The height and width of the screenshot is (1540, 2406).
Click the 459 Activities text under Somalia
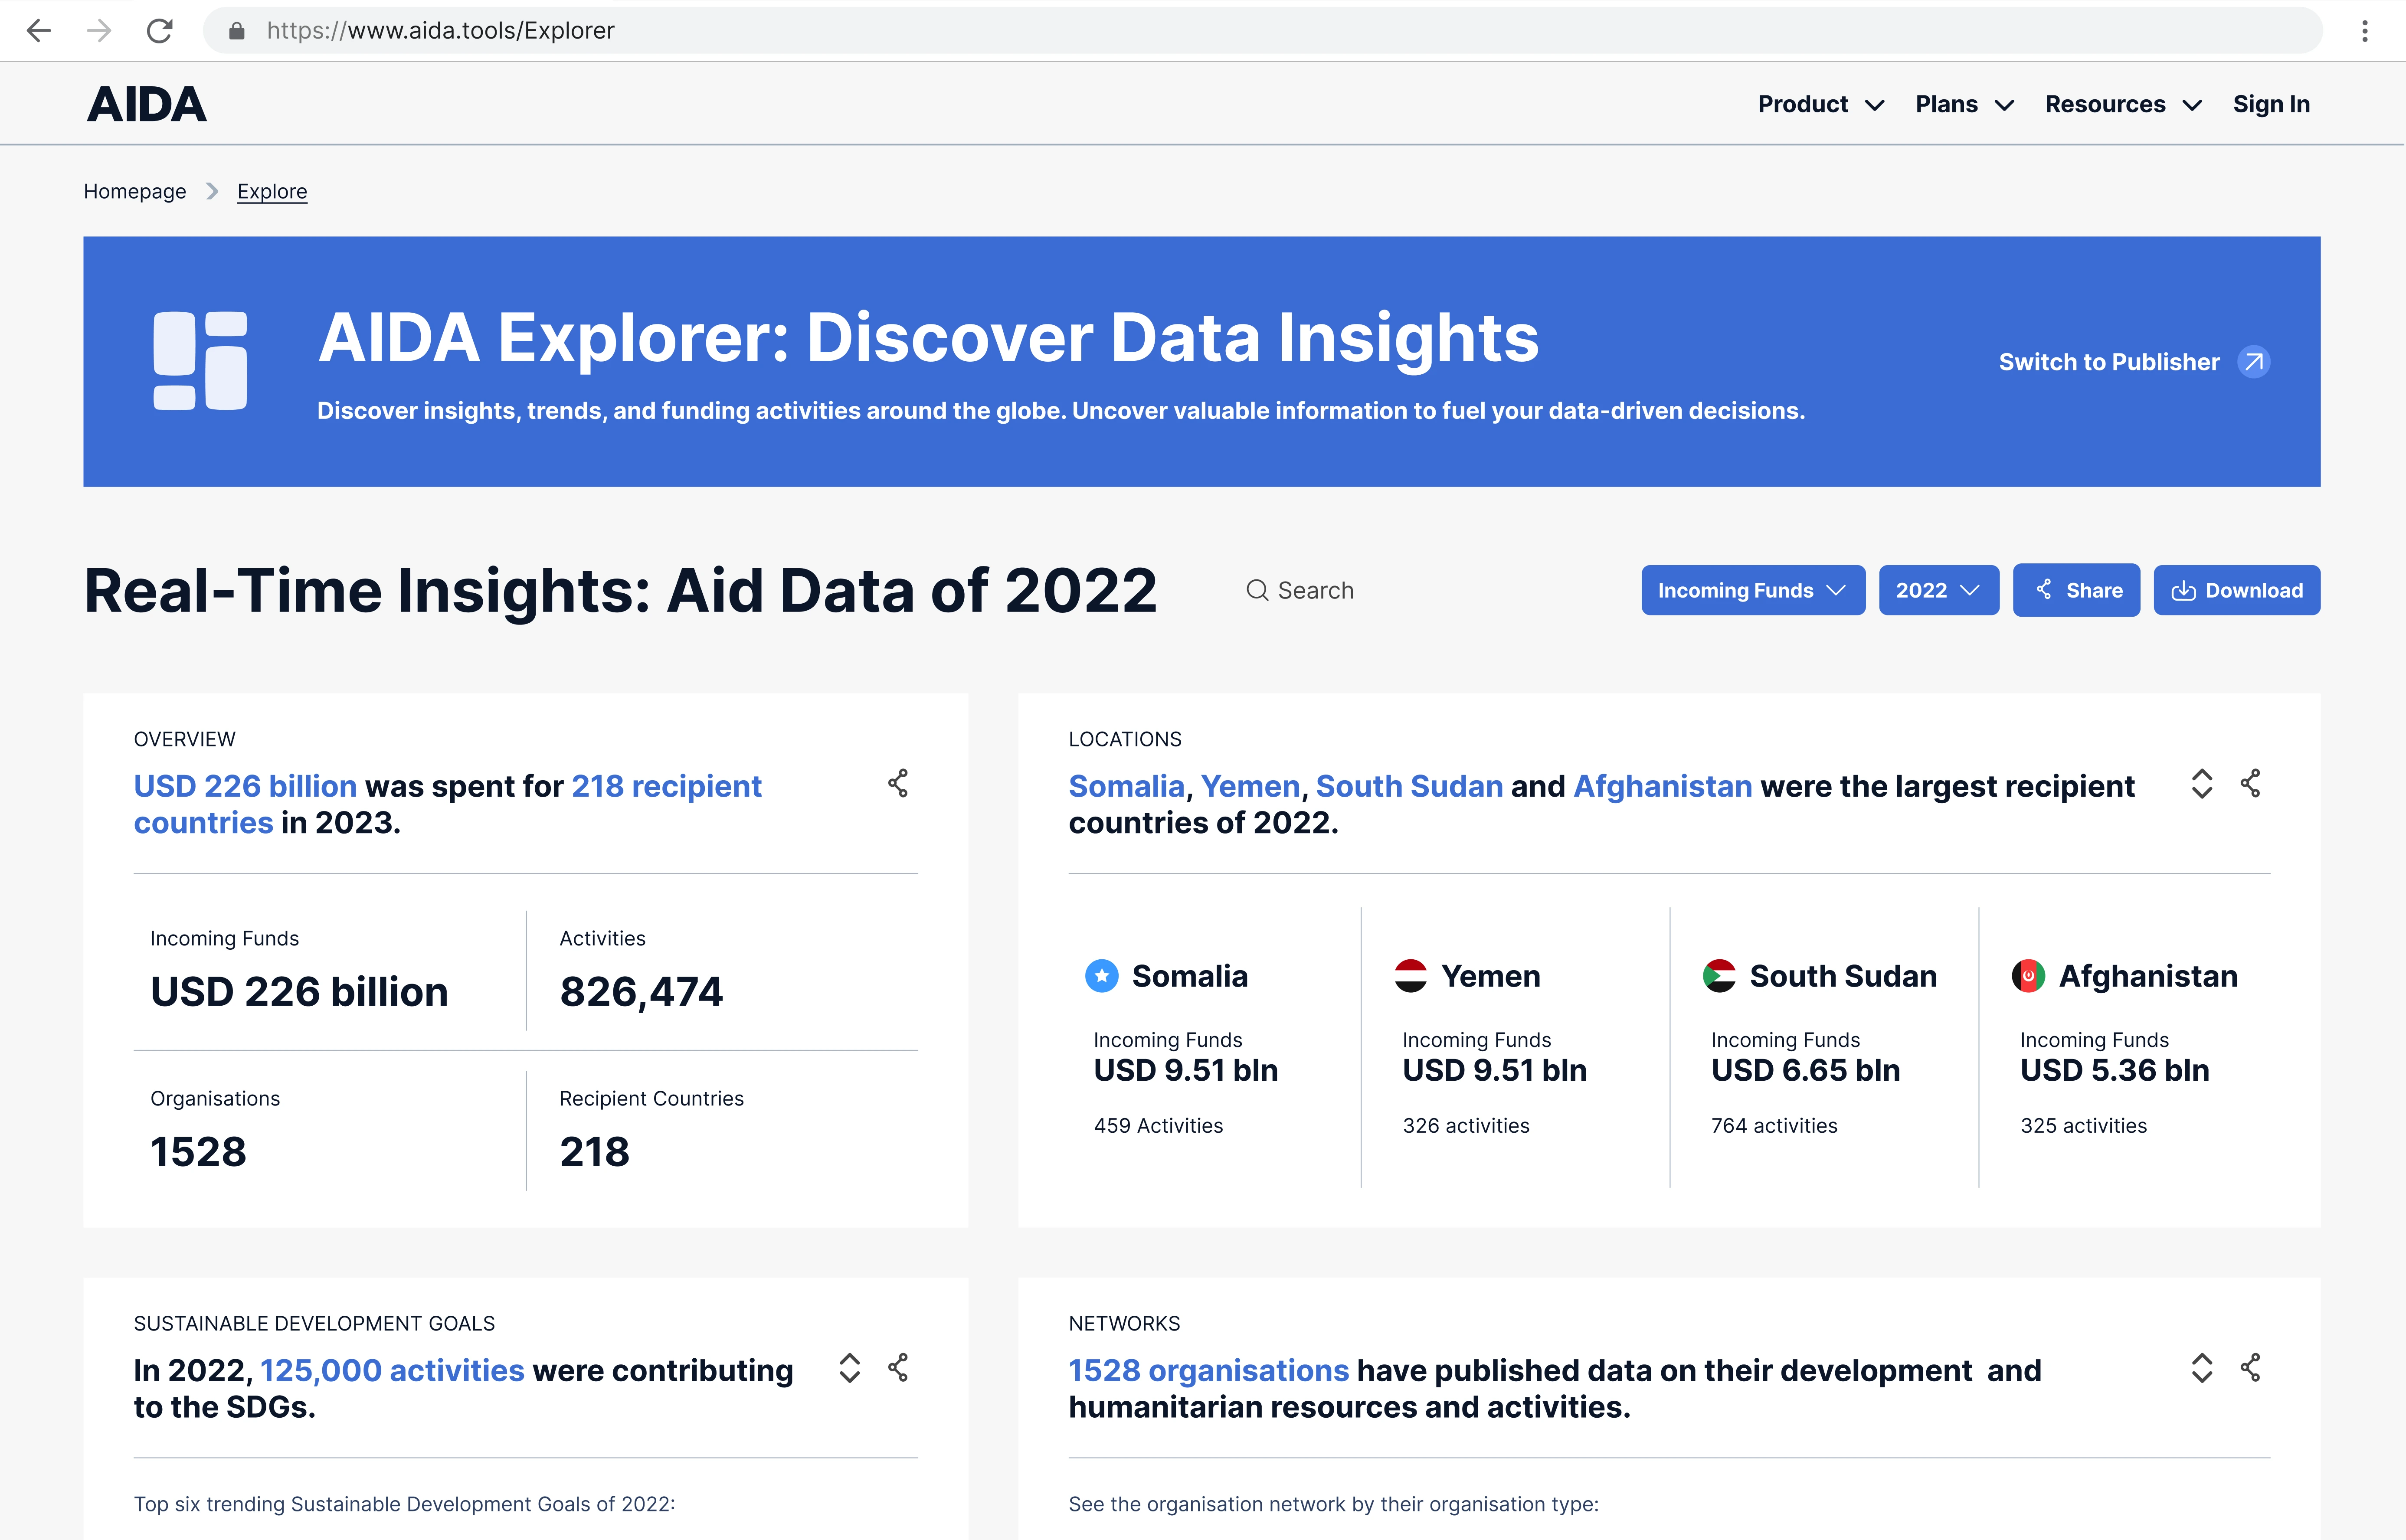(1158, 1126)
